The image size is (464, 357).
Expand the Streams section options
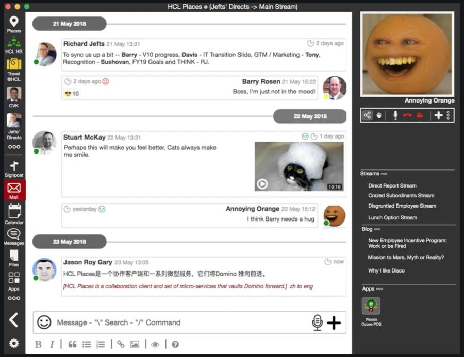click(384, 174)
